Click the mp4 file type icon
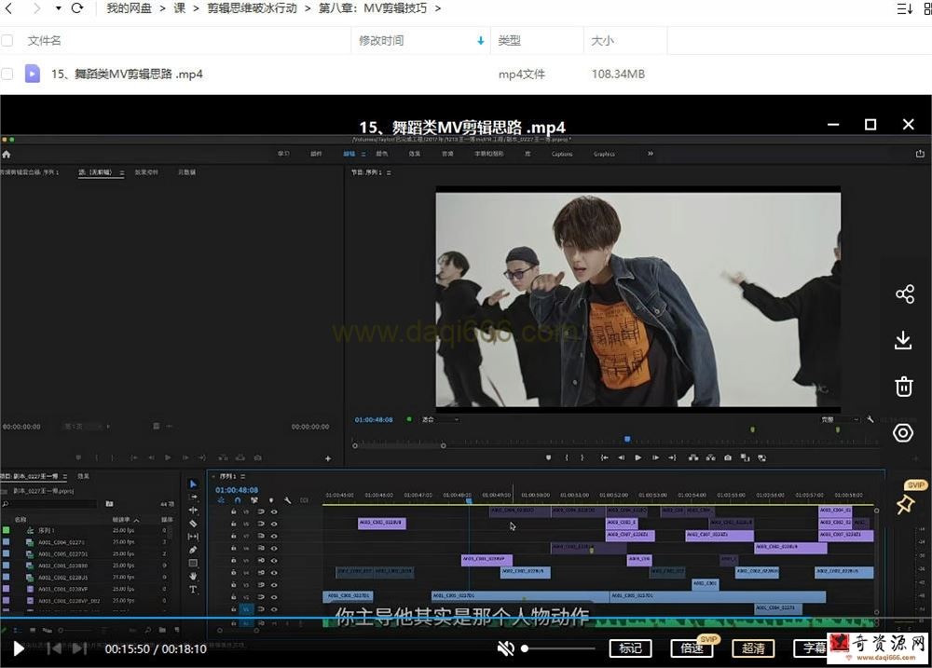Screen dimensions: 932x668 click(x=32, y=74)
